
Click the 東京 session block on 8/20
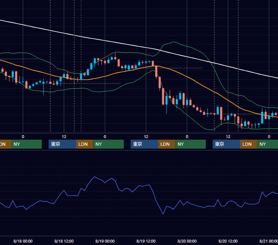click(226, 144)
